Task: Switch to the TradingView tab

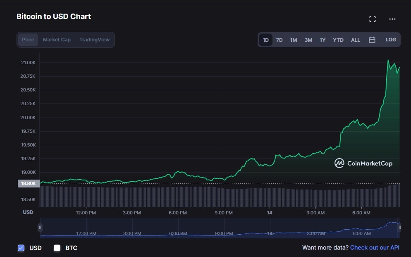Action: click(95, 39)
